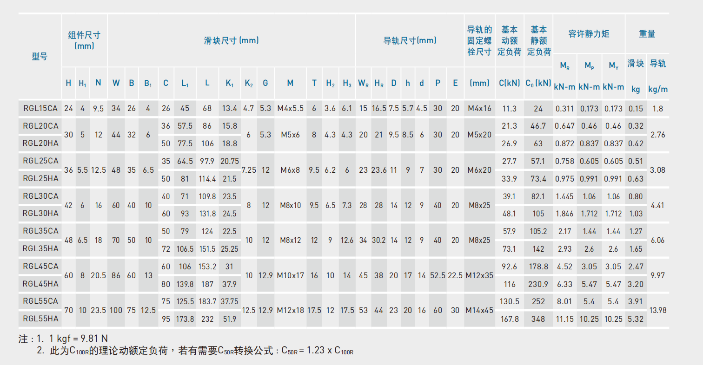Click model name RGL25HA
This screenshot has width=703, height=365.
(x=40, y=179)
